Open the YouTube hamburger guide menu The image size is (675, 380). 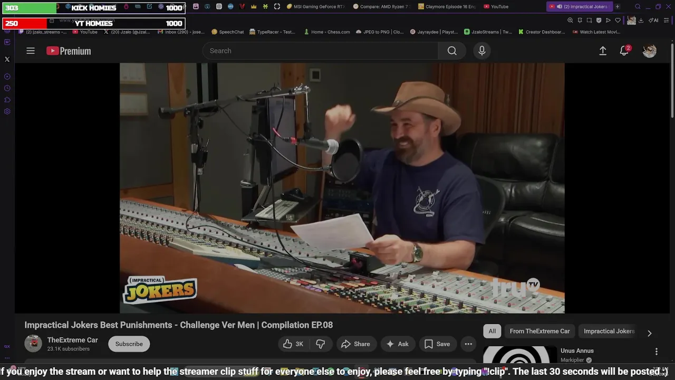[31, 51]
